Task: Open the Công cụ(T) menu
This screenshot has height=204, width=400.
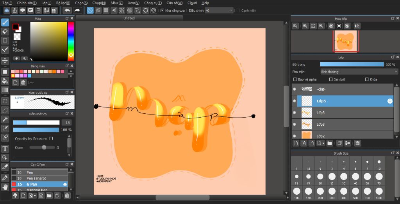Action: tap(153, 3)
